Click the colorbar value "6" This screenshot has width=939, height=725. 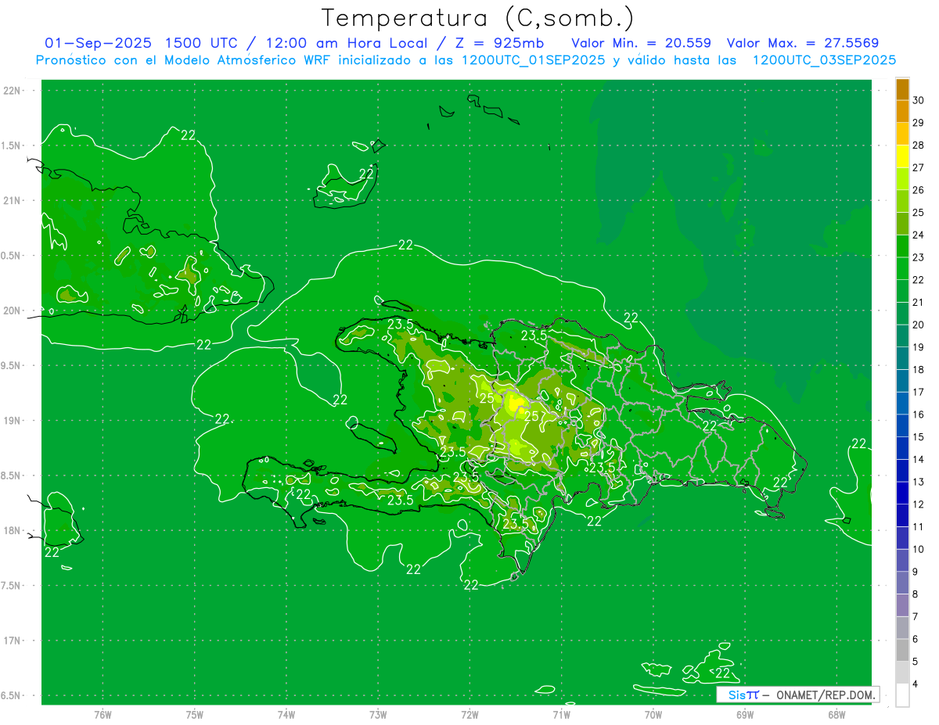point(915,638)
